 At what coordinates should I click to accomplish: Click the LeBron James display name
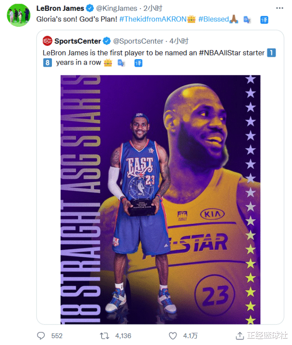(60, 8)
